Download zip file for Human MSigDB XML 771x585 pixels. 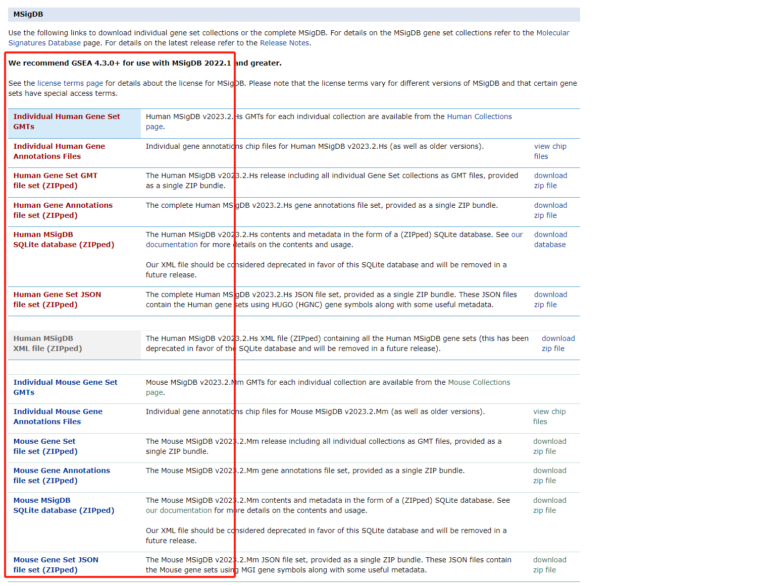point(558,343)
